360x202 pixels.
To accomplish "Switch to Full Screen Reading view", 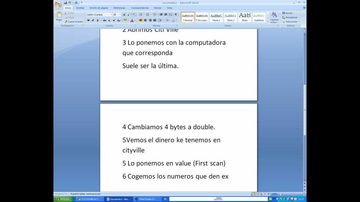I will click(258, 194).
